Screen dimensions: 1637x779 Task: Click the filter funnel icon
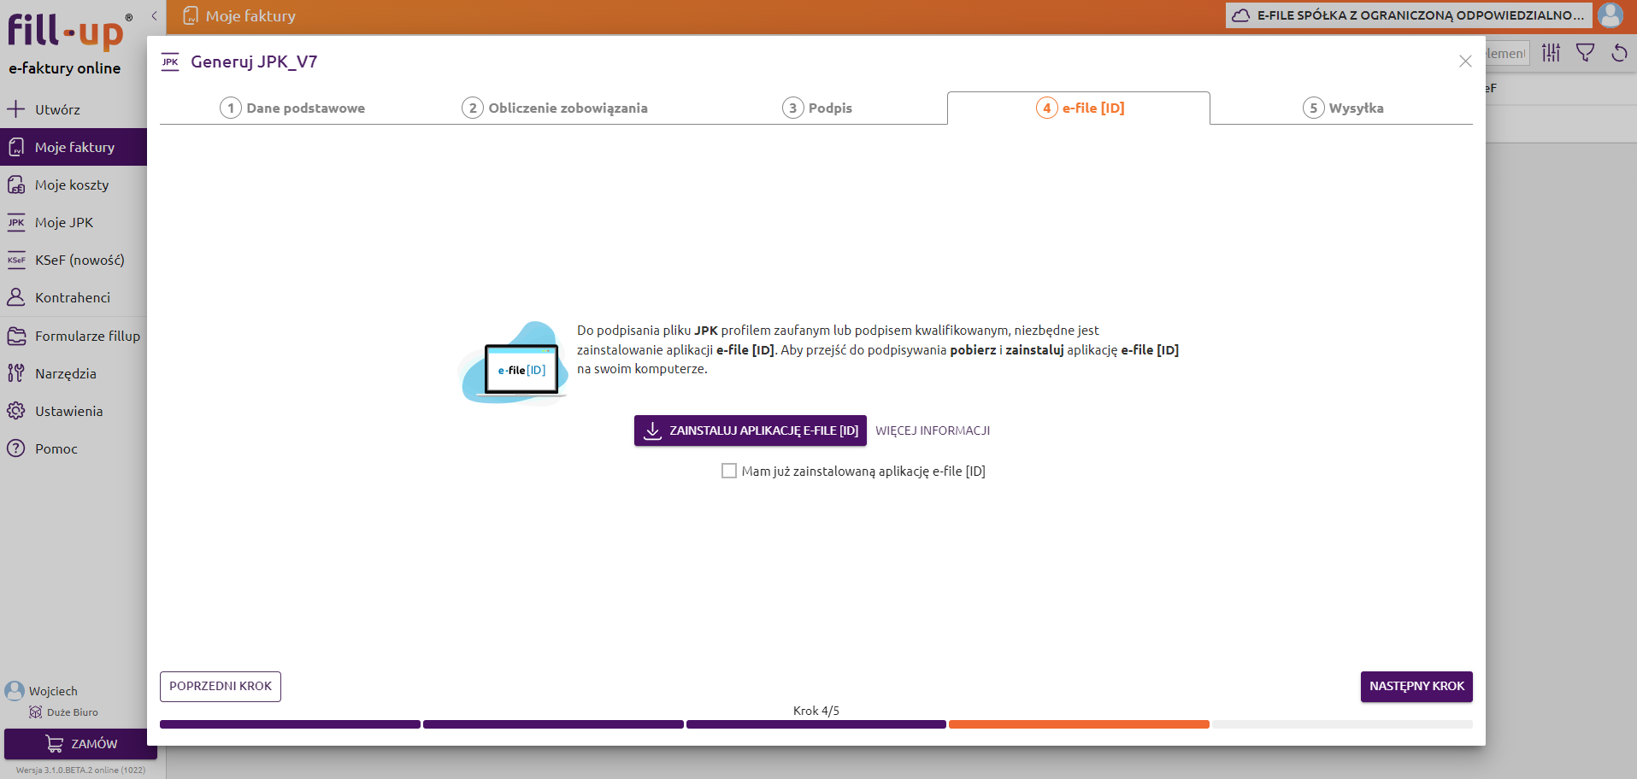click(x=1585, y=53)
